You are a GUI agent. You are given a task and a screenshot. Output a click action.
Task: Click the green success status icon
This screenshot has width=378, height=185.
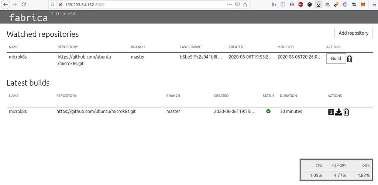coord(268,111)
